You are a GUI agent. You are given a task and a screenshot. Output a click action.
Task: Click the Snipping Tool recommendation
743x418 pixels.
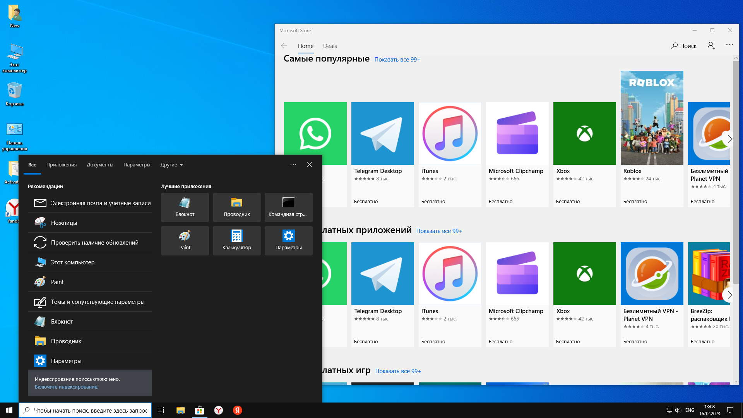(x=64, y=223)
